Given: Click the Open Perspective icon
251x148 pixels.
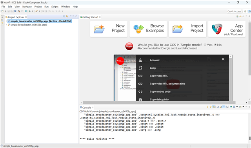Looking at the screenshot, I should [245, 11].
